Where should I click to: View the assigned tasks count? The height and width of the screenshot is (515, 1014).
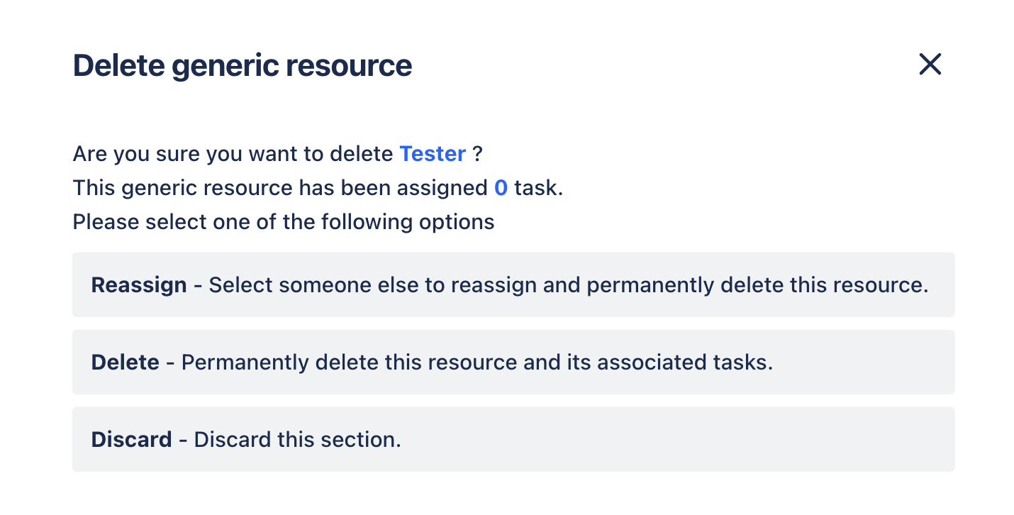[x=500, y=187]
